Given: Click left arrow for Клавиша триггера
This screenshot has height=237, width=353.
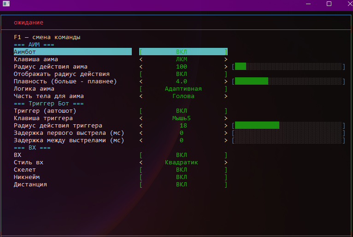Looking at the screenshot, I should click(141, 118).
